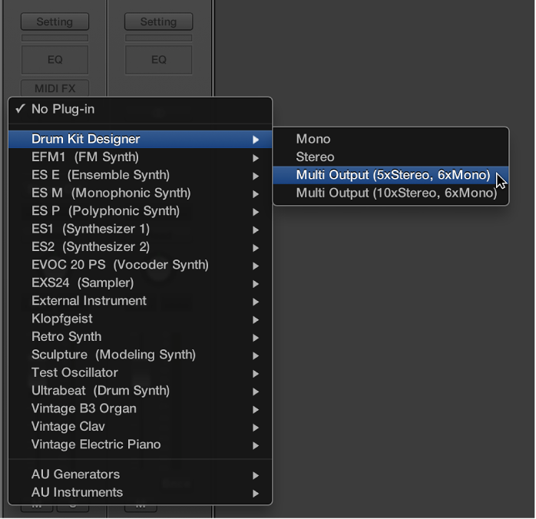Click the left channel strip Setting button
Viewport: 536px width, 519px height.
tap(55, 21)
